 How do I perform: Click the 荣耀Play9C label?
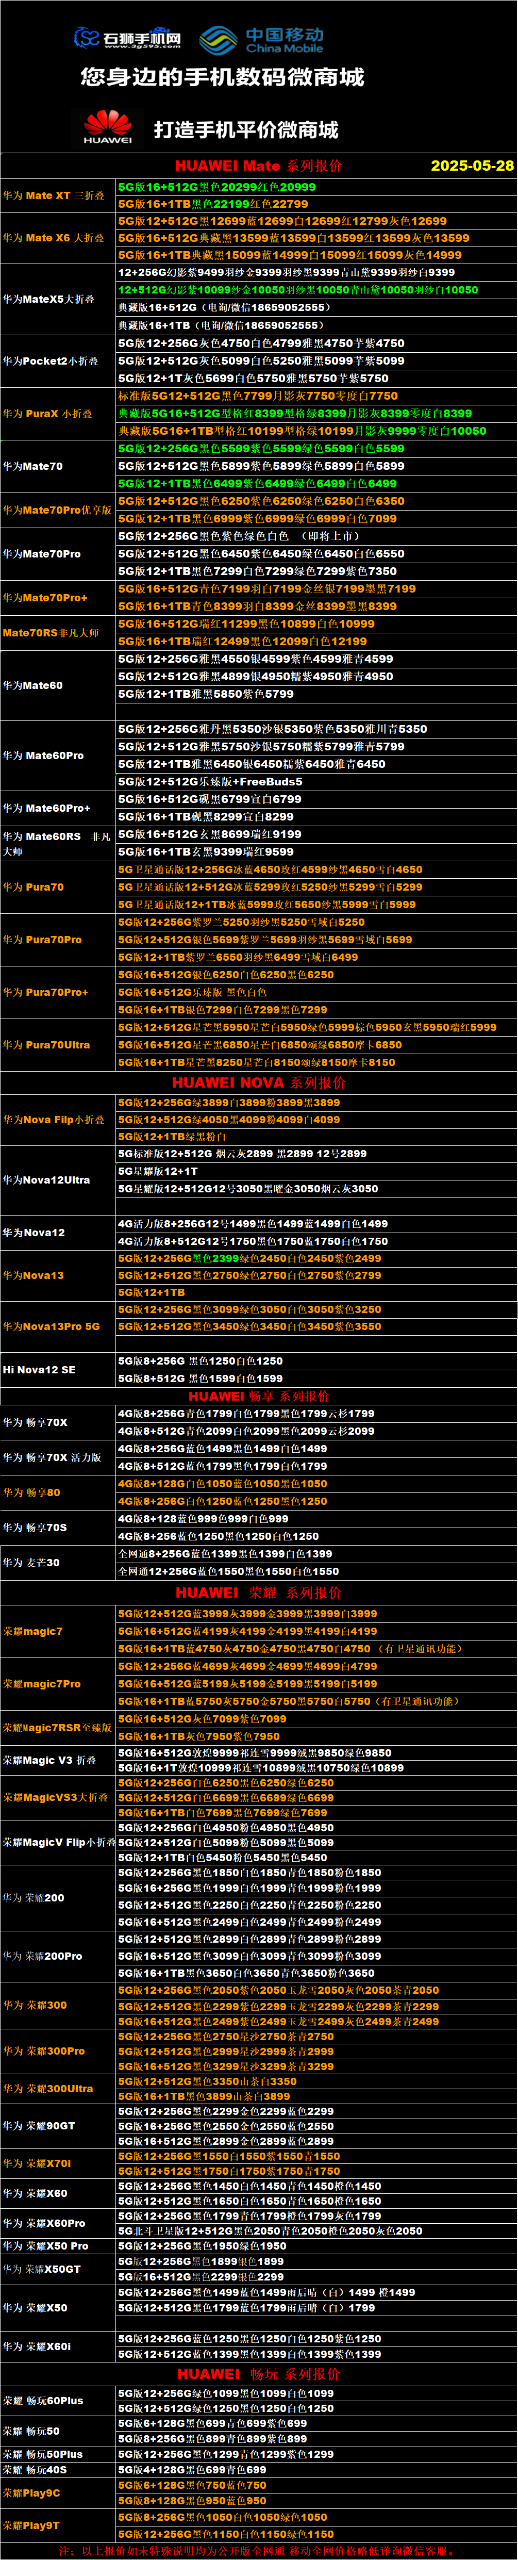coord(31,2492)
